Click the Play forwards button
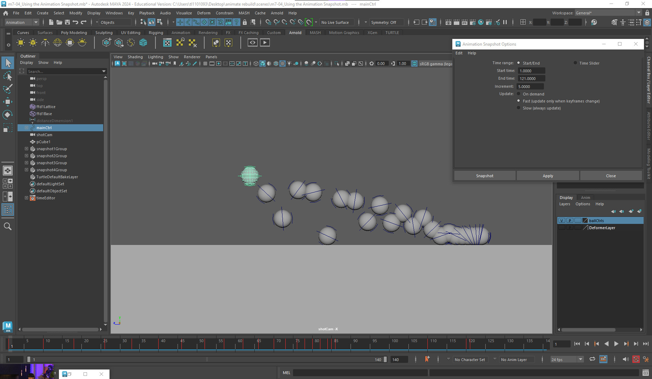The height and width of the screenshot is (379, 652). (616, 344)
